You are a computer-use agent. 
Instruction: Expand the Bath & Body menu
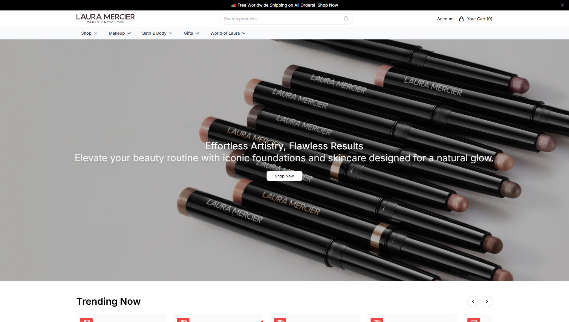[x=157, y=33]
